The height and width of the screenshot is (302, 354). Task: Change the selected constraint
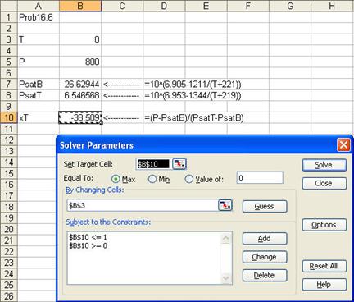(x=265, y=257)
